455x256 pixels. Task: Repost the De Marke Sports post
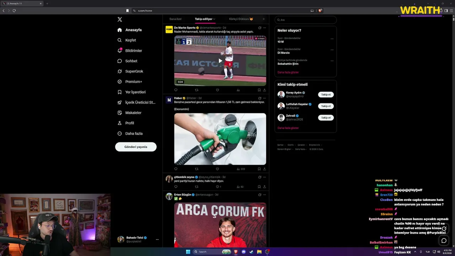coord(197,90)
